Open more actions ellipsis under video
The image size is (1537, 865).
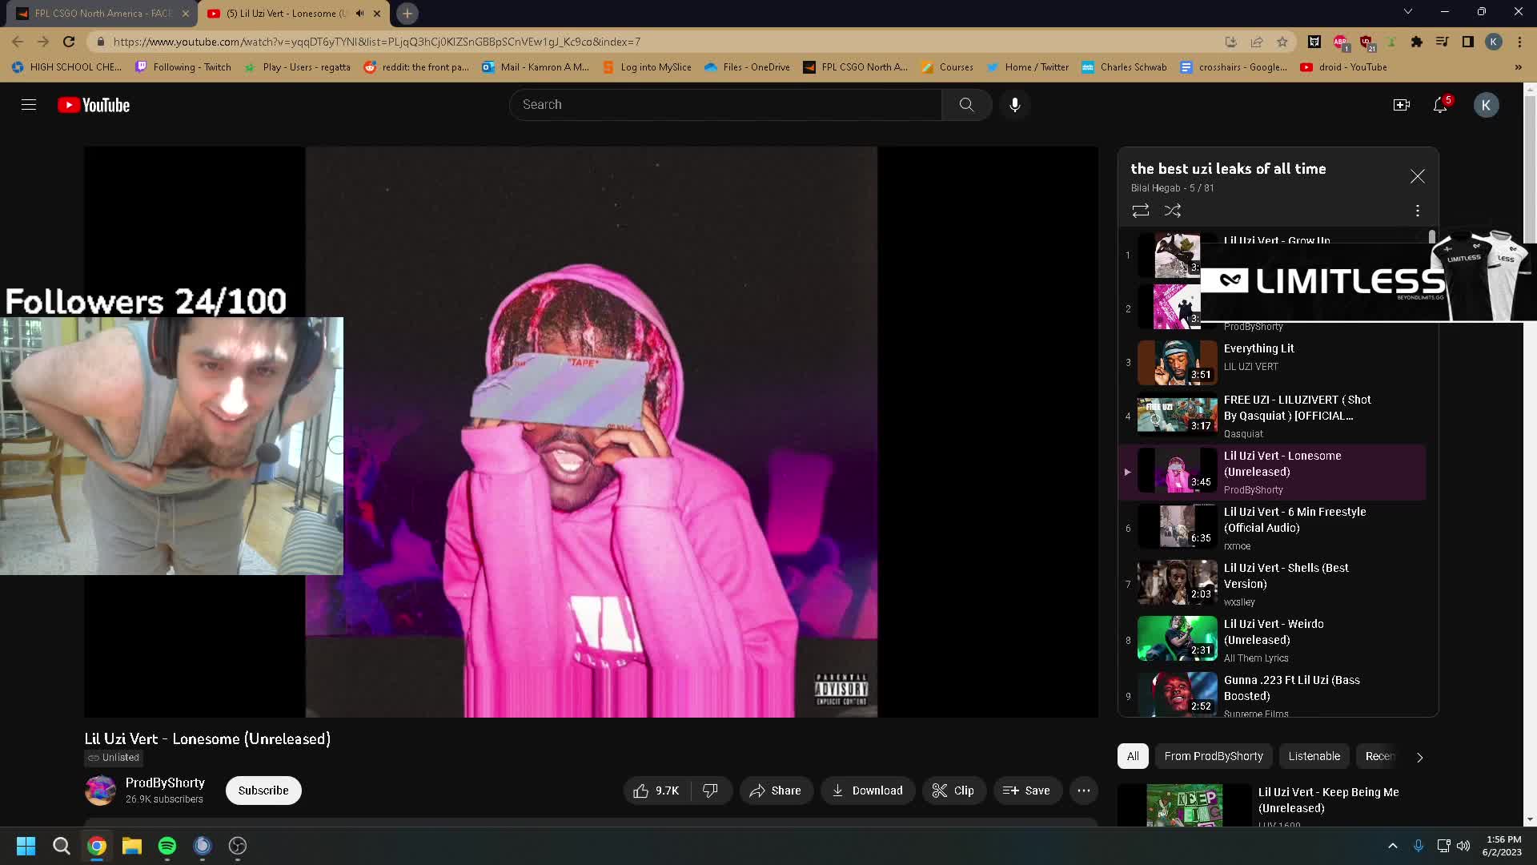1083,791
